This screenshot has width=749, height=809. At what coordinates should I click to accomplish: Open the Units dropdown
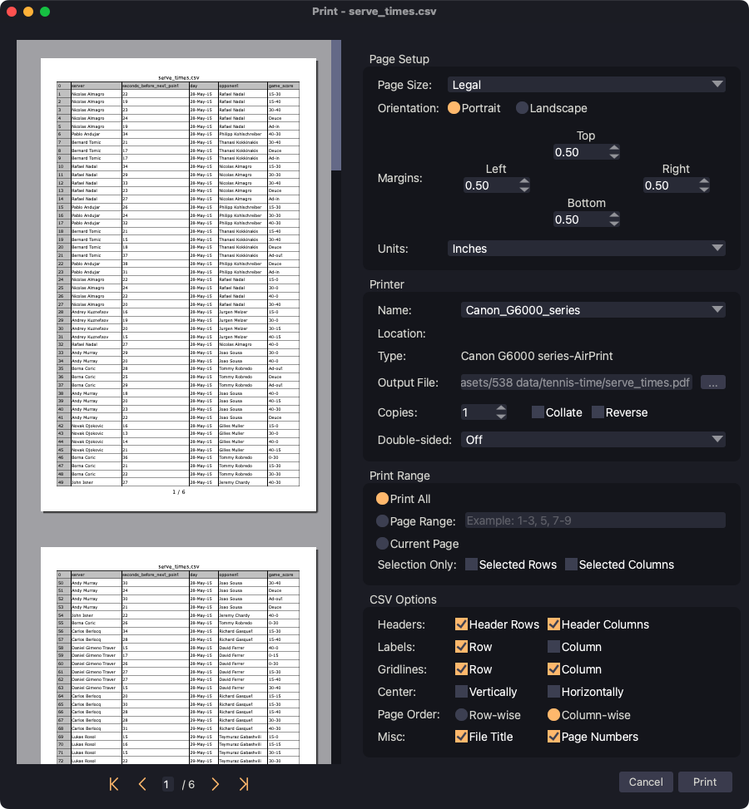(x=586, y=249)
